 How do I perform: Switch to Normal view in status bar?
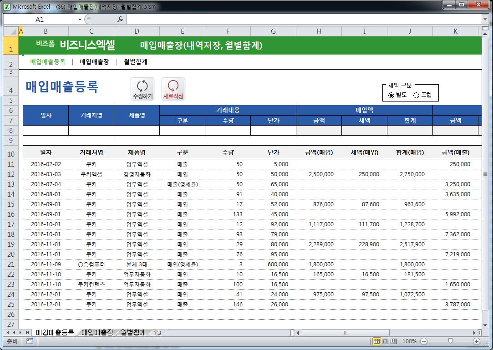[x=376, y=341]
